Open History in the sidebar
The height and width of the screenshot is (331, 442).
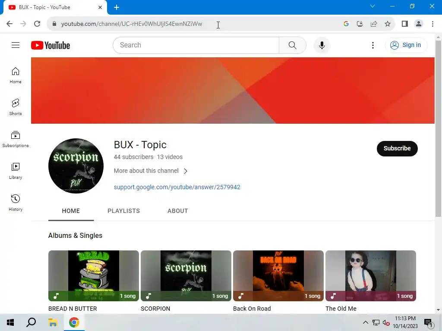point(16,203)
